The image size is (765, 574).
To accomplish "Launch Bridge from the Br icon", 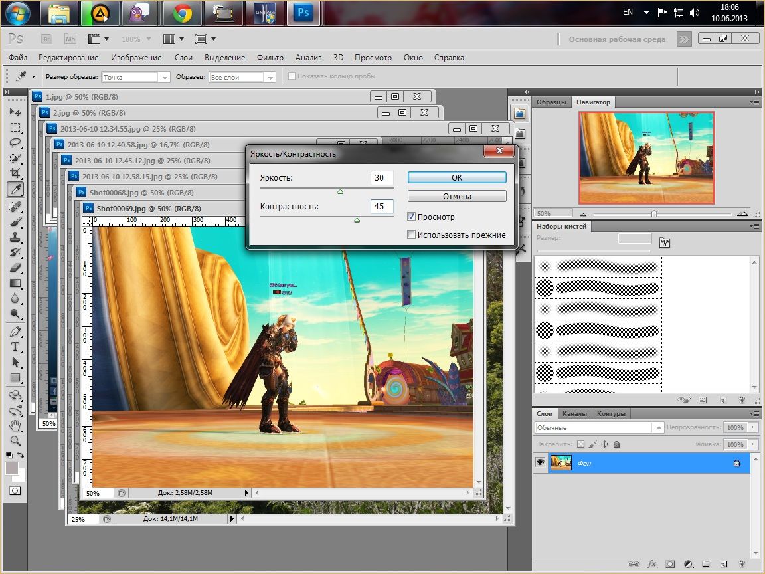I will point(46,39).
